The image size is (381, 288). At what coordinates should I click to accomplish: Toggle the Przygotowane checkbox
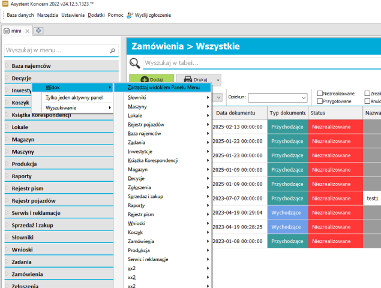click(320, 101)
